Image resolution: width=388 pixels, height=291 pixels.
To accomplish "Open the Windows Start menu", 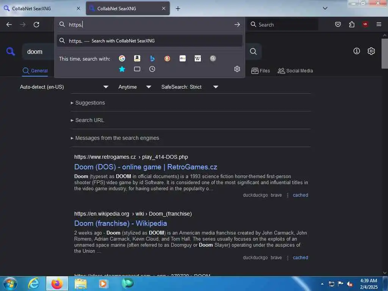I will tap(10, 283).
